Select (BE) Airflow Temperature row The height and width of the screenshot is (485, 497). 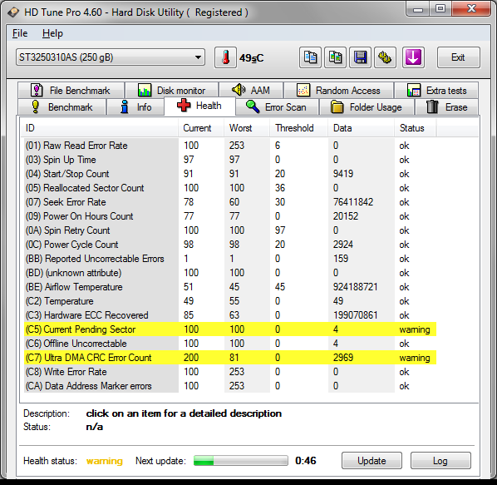point(229,287)
